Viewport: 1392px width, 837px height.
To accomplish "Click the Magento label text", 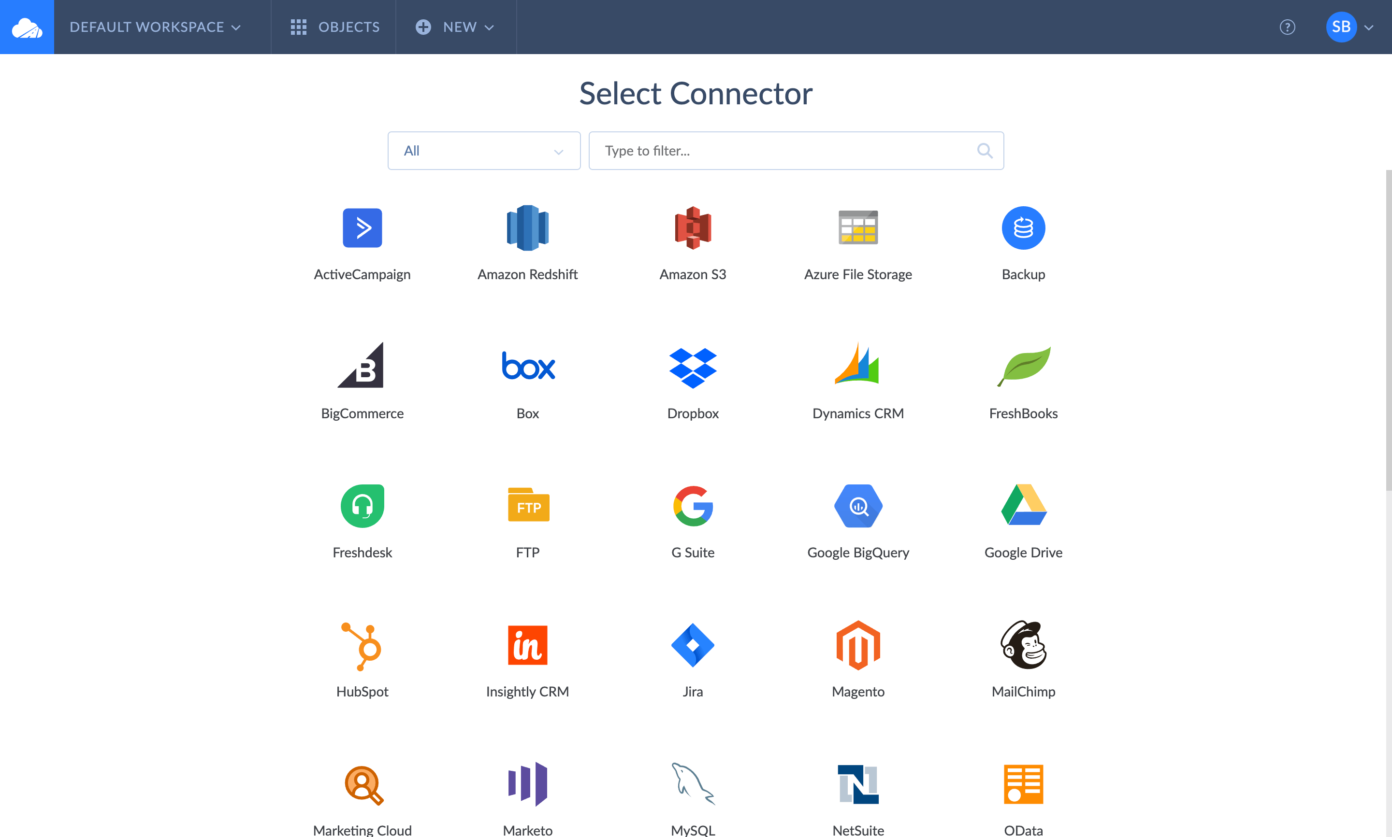I will click(858, 692).
